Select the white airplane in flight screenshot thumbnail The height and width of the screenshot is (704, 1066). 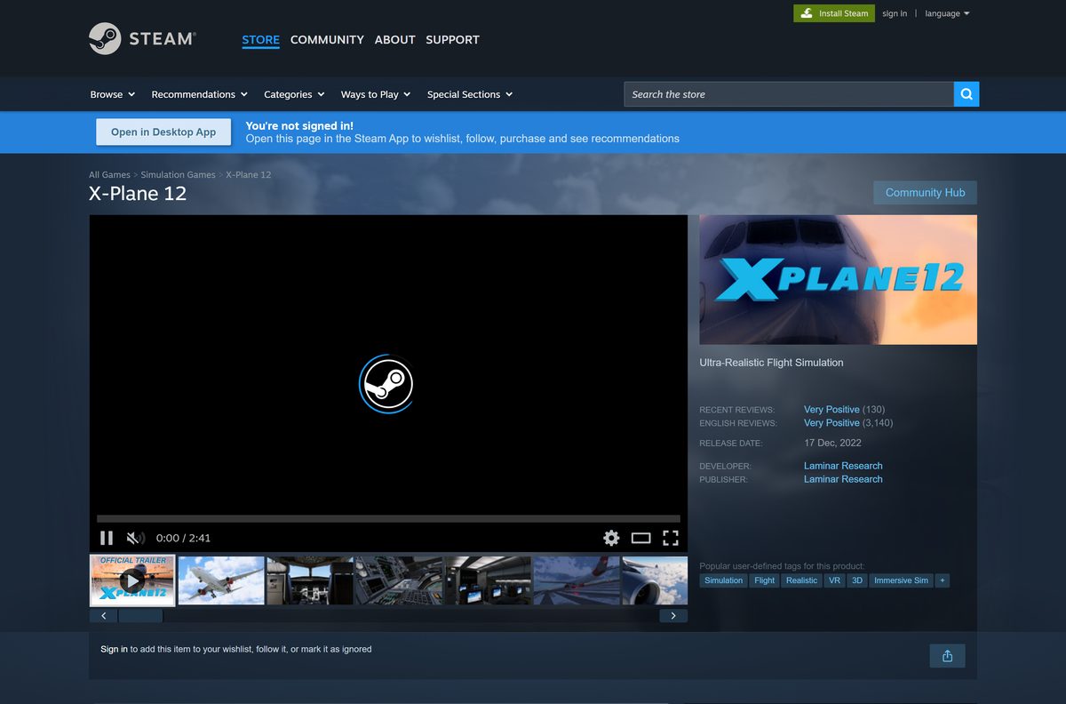coord(221,581)
